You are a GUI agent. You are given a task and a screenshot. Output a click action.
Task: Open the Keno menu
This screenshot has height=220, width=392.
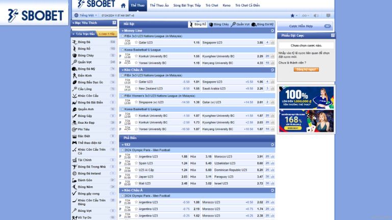pos(227,5)
